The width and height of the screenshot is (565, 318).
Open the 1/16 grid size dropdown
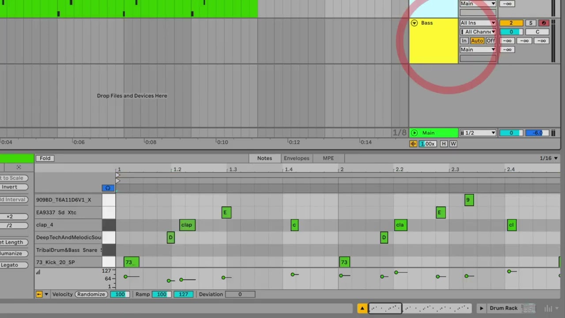point(549,158)
